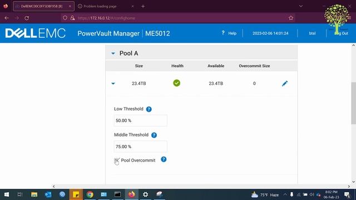Viewport: 356px width, 200px height.
Task: Open Outlook from the taskbar
Action: [48, 194]
